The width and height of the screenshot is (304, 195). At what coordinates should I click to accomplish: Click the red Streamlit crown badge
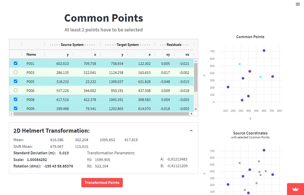[296, 189]
